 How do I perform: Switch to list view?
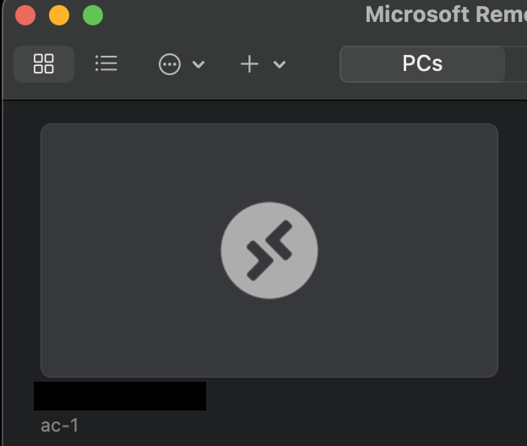pos(106,64)
